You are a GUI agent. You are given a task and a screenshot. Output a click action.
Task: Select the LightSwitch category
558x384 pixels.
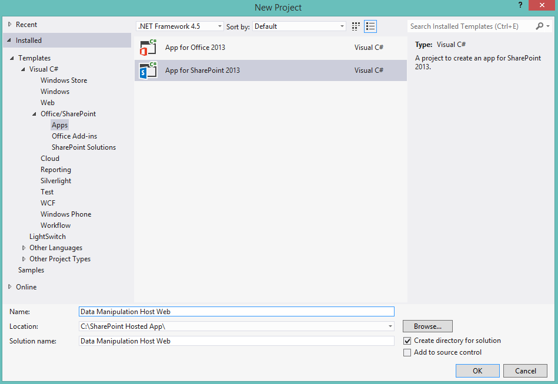(x=47, y=237)
